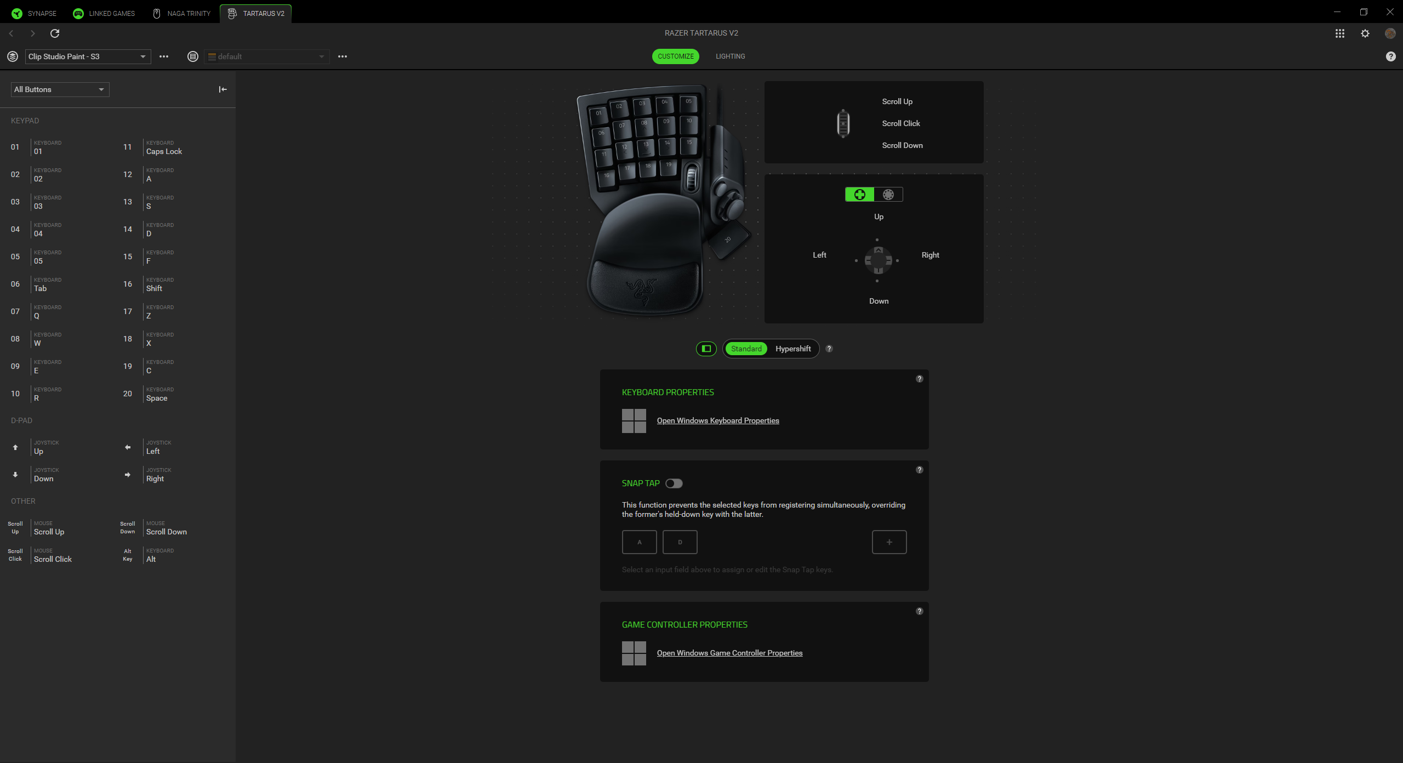This screenshot has height=763, width=1403.
Task: Open the Customize tab
Action: (x=676, y=56)
